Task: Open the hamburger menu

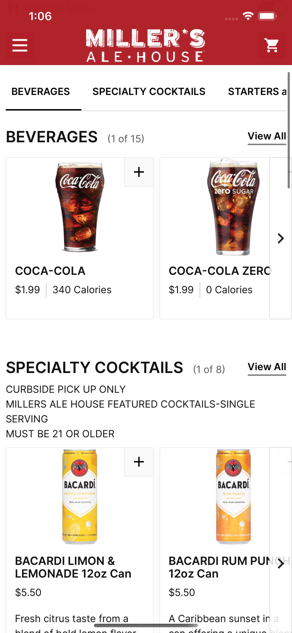Action: (x=20, y=45)
